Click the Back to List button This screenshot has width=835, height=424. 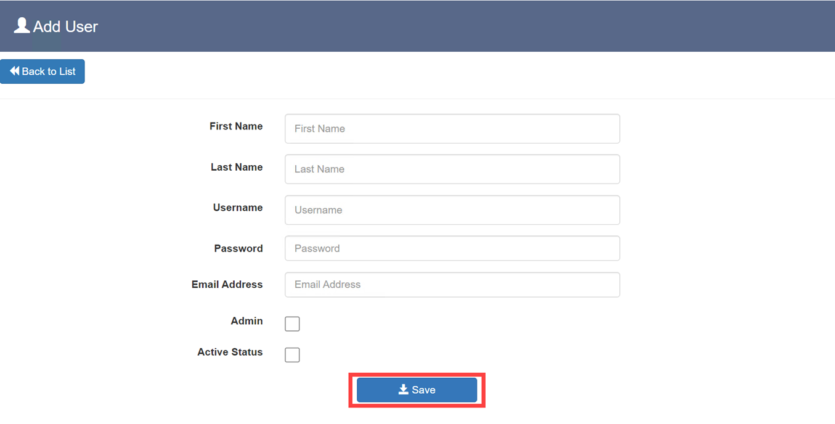(42, 71)
